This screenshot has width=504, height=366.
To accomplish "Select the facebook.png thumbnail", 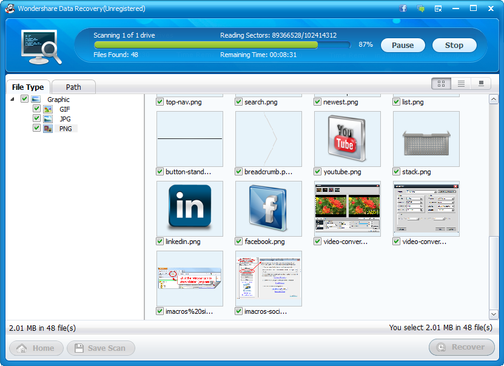I will click(269, 208).
